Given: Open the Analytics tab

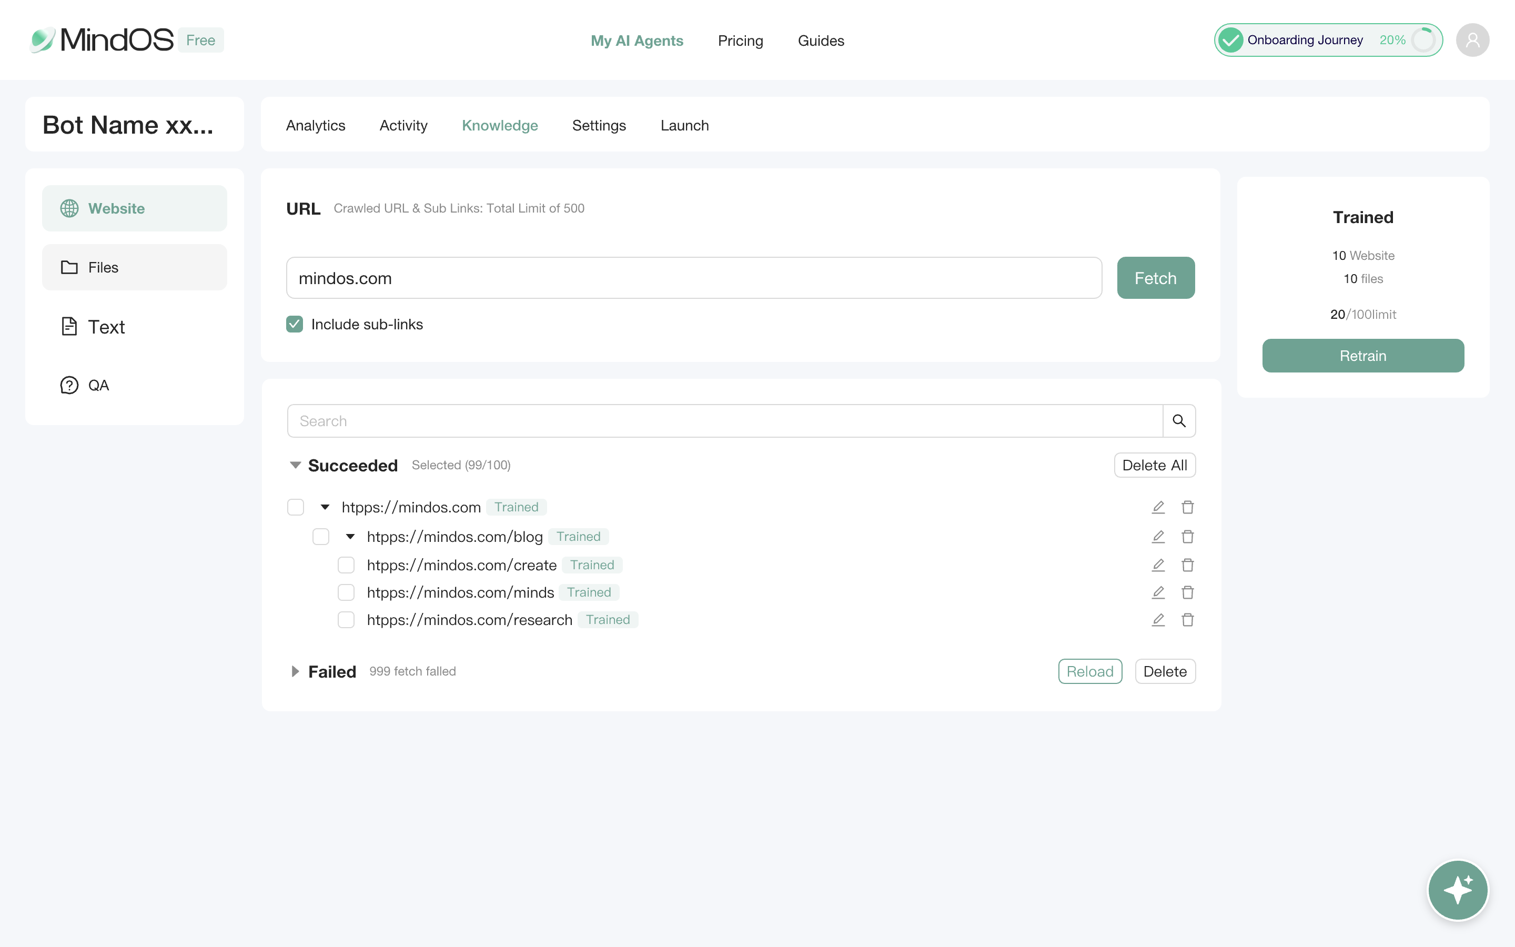Looking at the screenshot, I should click(316, 125).
